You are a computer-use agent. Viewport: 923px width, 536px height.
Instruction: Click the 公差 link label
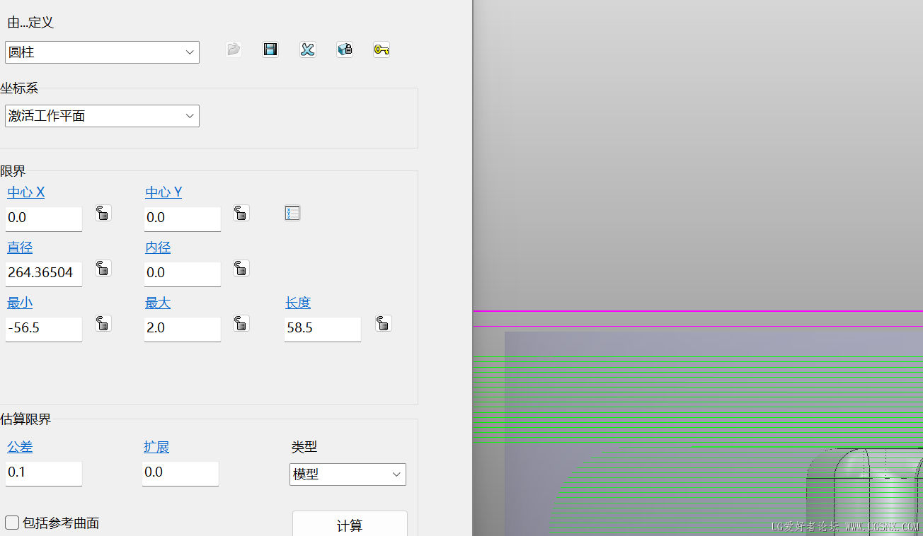point(20,447)
